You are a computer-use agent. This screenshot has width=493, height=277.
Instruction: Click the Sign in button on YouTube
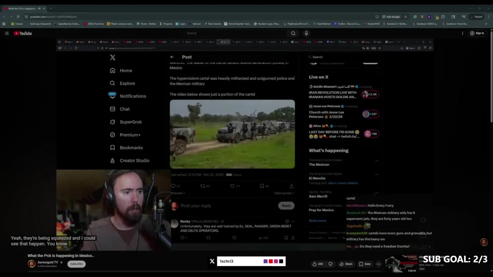(x=477, y=33)
